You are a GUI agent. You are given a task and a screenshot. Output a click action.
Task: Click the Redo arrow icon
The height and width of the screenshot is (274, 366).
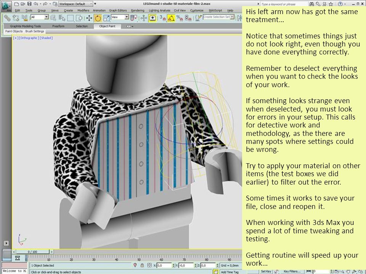tap(45, 4)
